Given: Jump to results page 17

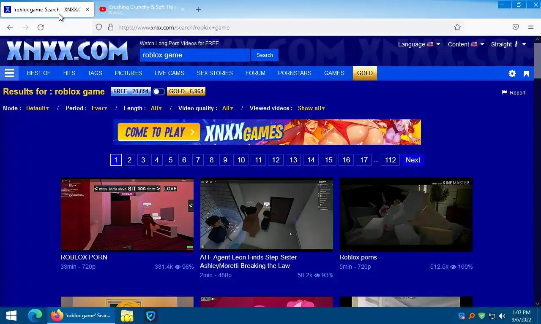Looking at the screenshot, I should tap(364, 160).
